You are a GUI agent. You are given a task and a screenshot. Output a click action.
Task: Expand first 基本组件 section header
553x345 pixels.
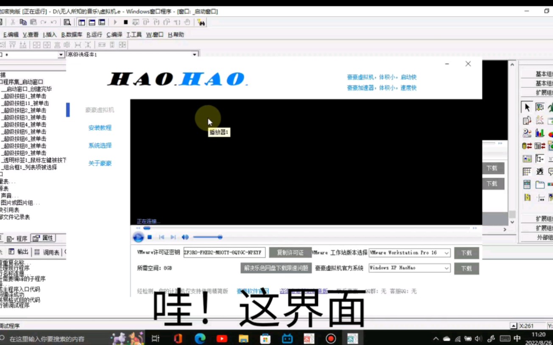537,74
